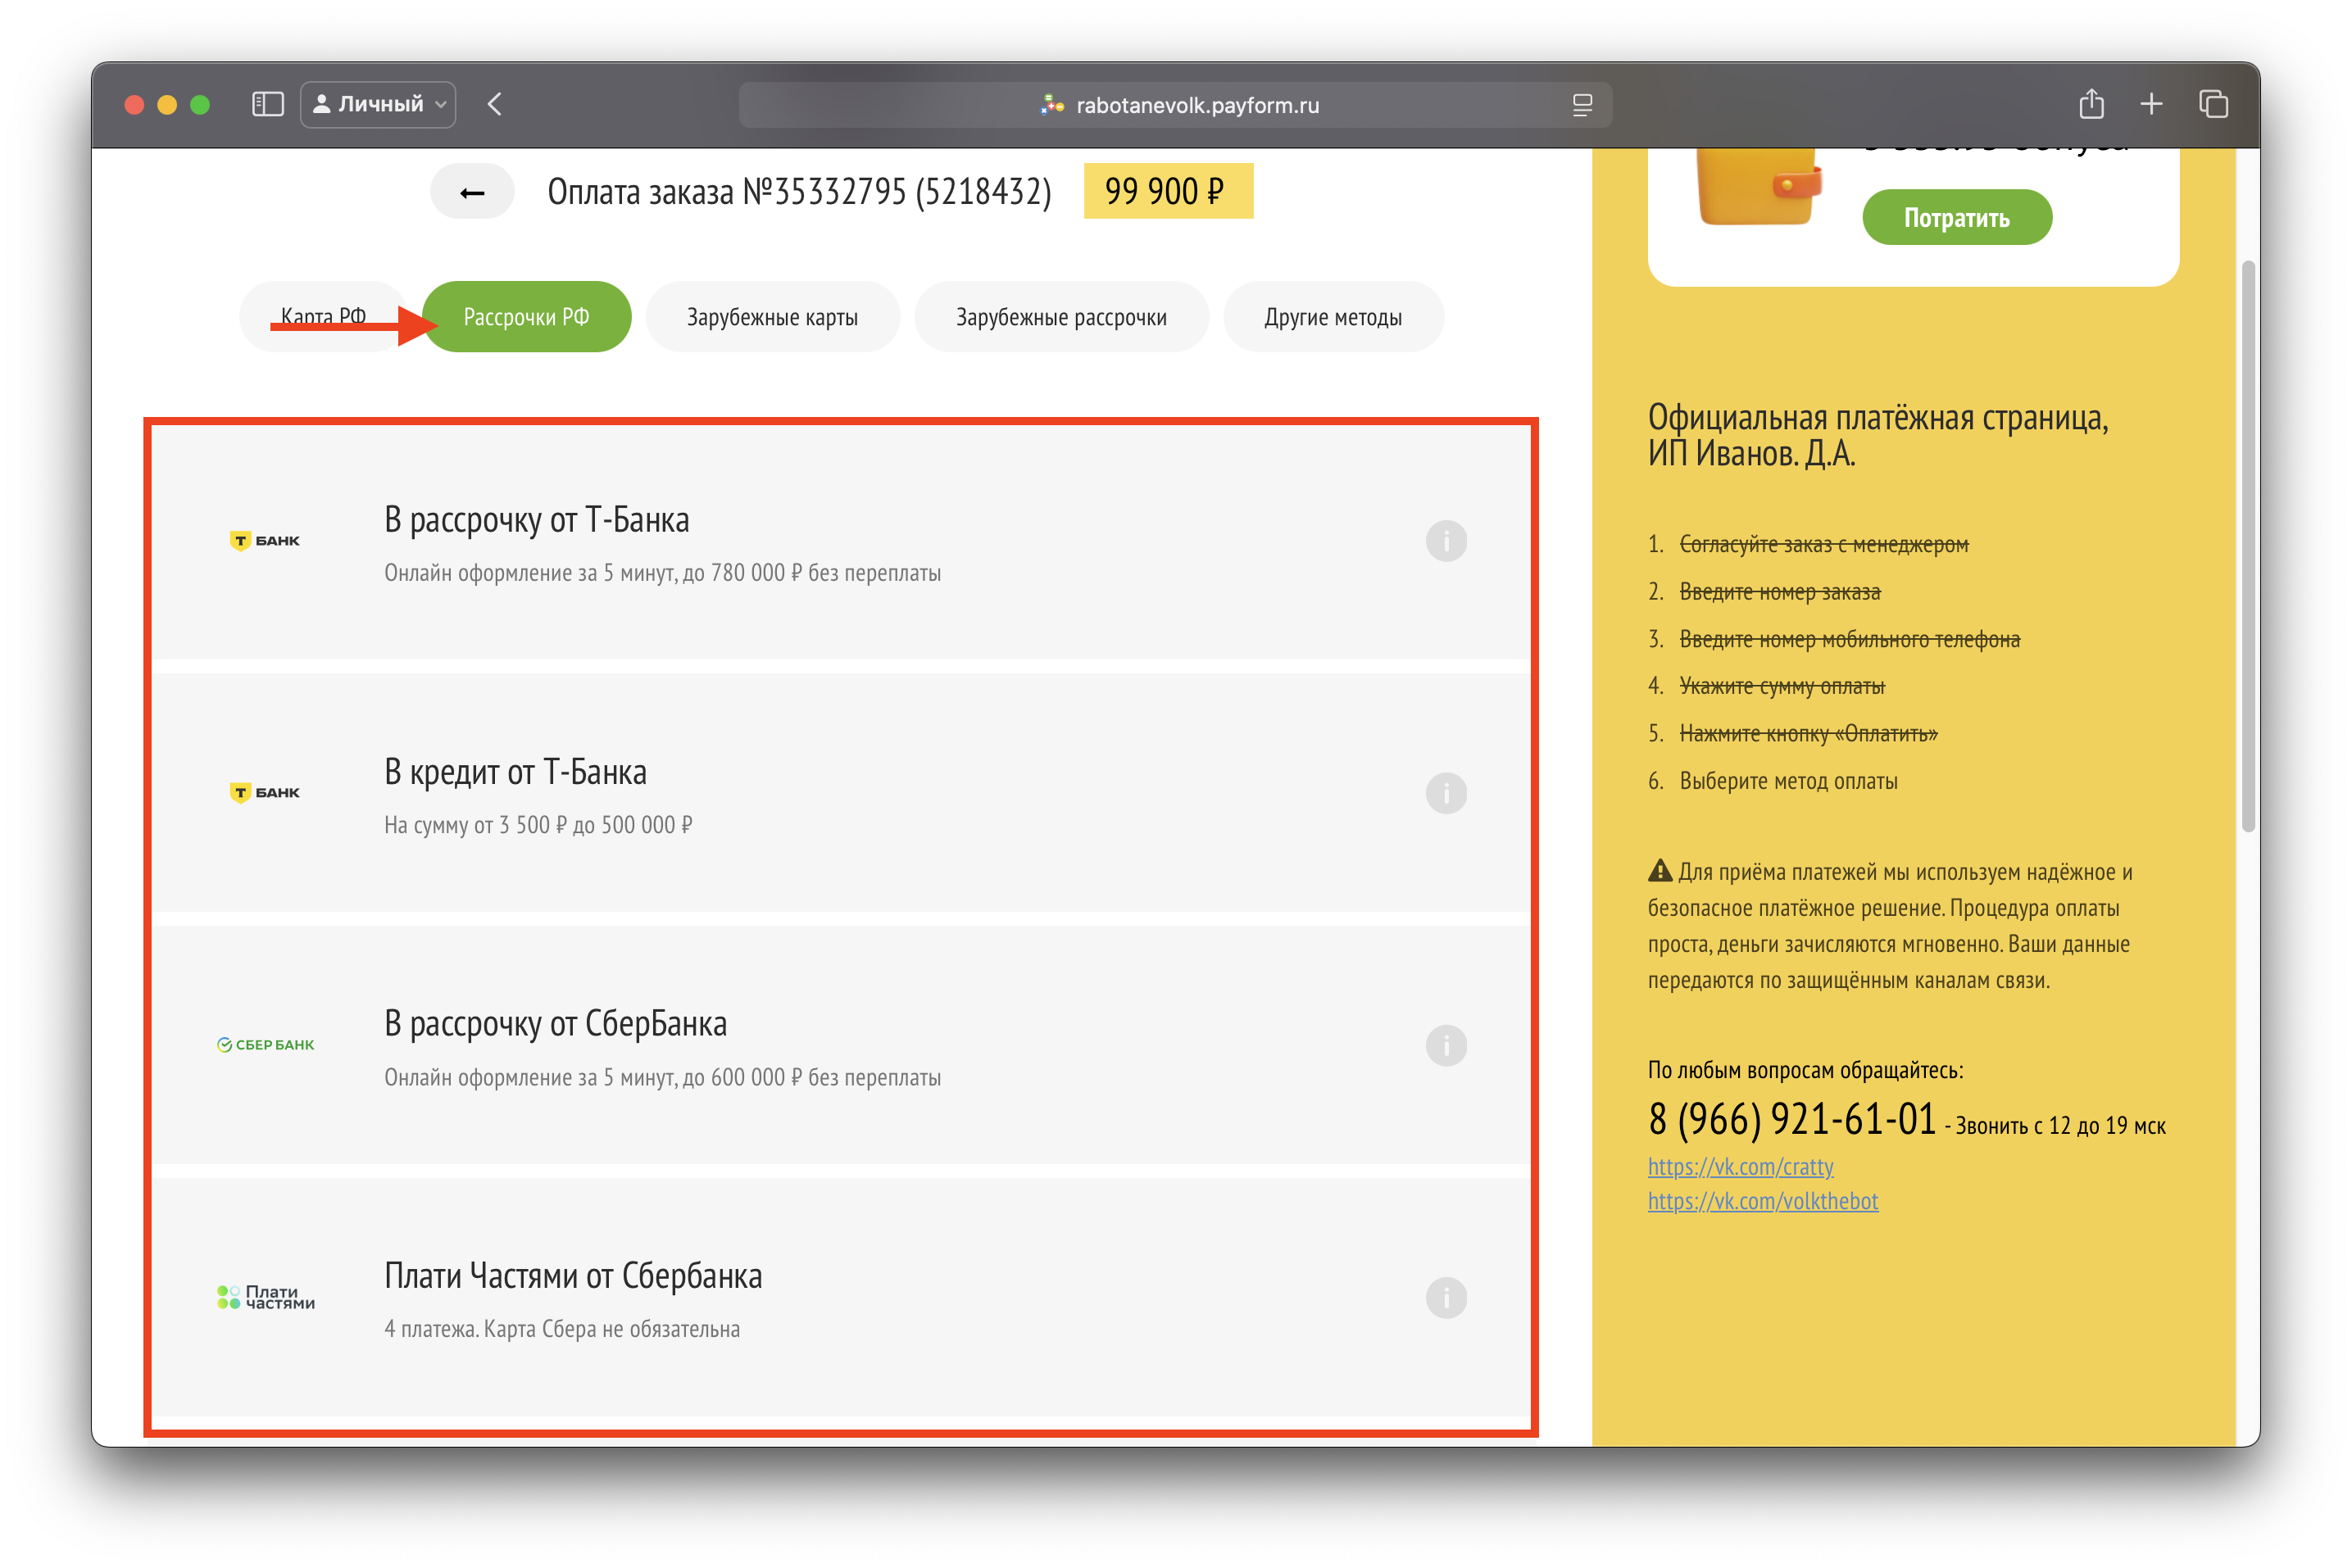Screen dimensions: 2352x1568
Task: Click the info icon for T-Bank installment
Action: (x=1446, y=541)
